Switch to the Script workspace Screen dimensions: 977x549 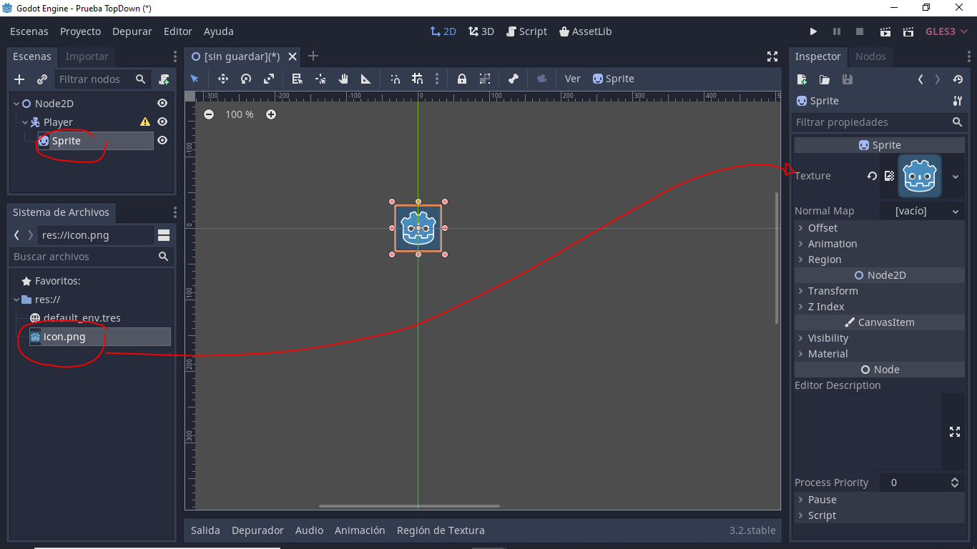pos(526,31)
